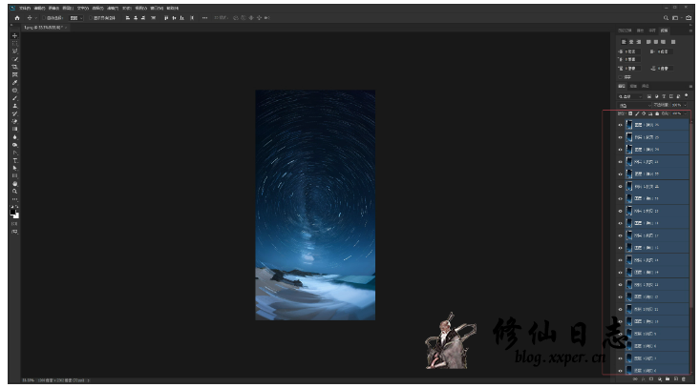Image resolution: width=700 pixels, height=388 pixels.
Task: Click the search icon at top right
Action: click(665, 17)
